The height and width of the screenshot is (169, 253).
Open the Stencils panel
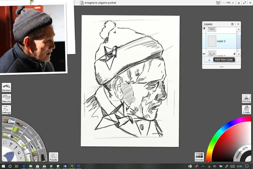pyautogui.click(x=7, y=98)
